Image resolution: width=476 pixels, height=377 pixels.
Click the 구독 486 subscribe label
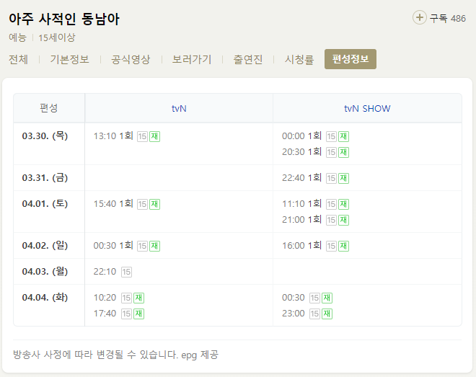(447, 18)
